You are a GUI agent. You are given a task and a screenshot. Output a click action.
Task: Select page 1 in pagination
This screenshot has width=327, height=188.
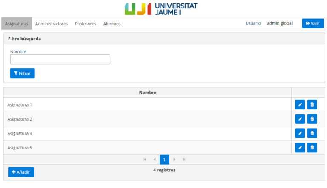coord(164,160)
